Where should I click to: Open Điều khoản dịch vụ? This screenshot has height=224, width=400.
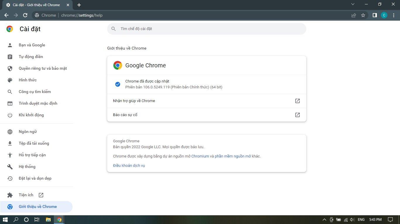tap(129, 165)
